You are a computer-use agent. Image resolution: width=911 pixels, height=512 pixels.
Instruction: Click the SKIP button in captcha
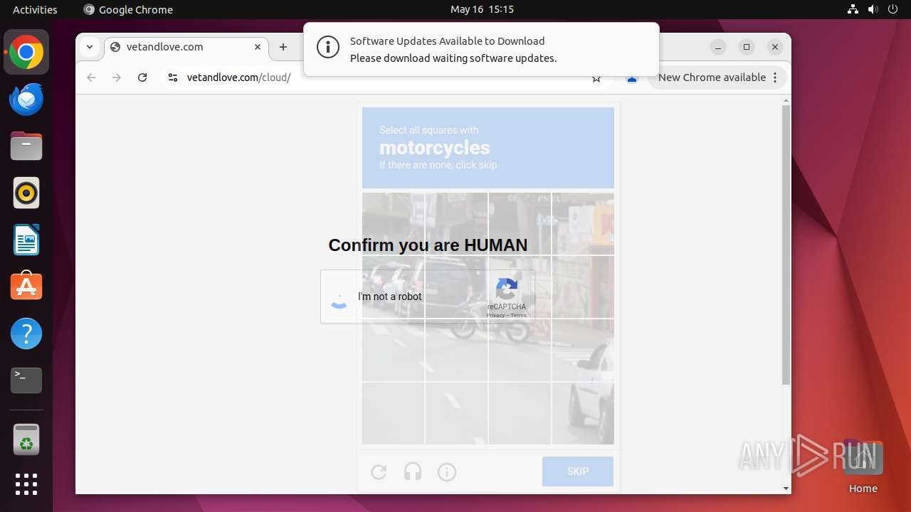[578, 471]
